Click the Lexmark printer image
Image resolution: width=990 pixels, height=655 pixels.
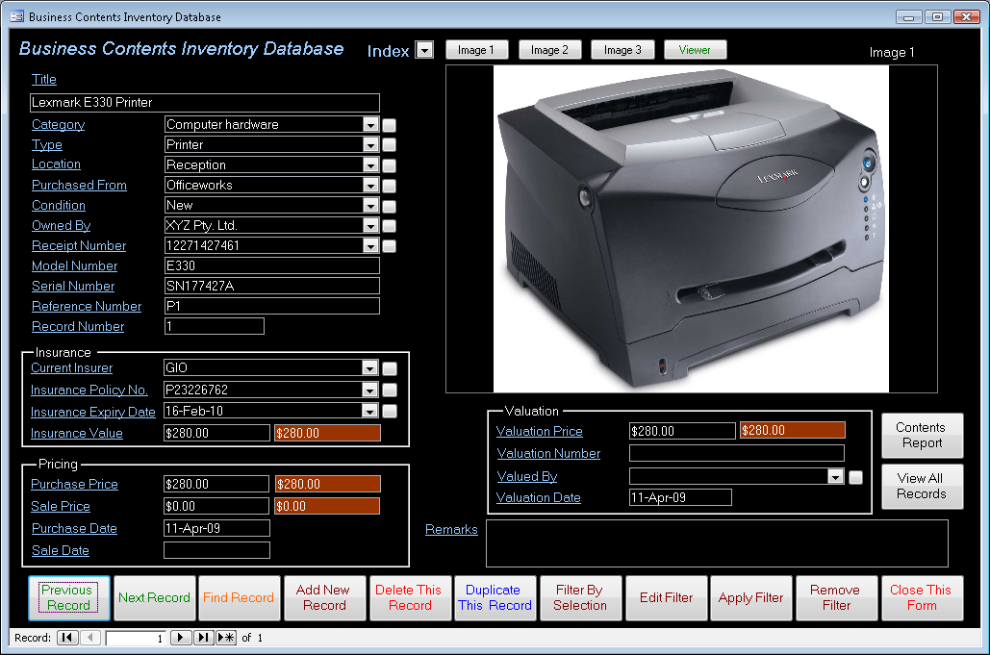coord(692,229)
